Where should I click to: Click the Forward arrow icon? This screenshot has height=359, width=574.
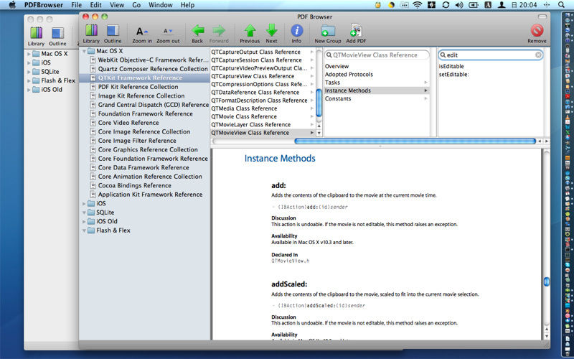(219, 31)
